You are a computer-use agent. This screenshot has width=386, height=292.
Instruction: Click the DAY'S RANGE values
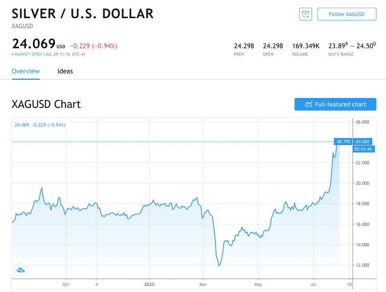tap(351, 45)
